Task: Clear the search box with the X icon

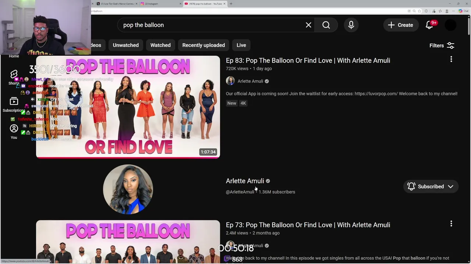Action: click(x=308, y=25)
